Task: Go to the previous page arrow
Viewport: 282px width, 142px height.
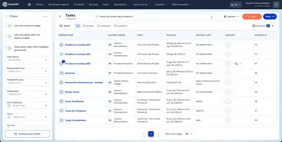Action: click(143, 134)
